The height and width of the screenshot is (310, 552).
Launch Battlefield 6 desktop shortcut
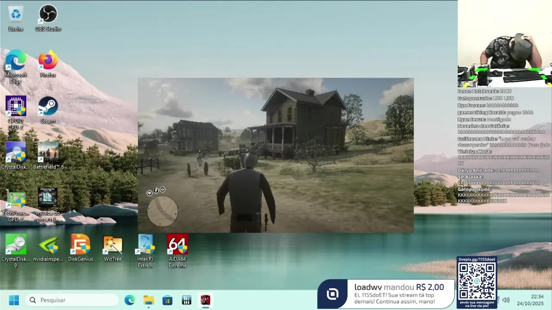coord(48,156)
